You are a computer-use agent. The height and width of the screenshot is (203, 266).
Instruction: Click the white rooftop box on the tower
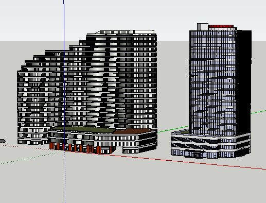[x=203, y=27]
